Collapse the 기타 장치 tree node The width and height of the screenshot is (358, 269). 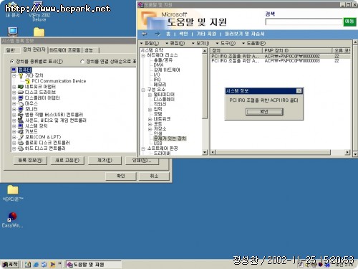point(14,75)
